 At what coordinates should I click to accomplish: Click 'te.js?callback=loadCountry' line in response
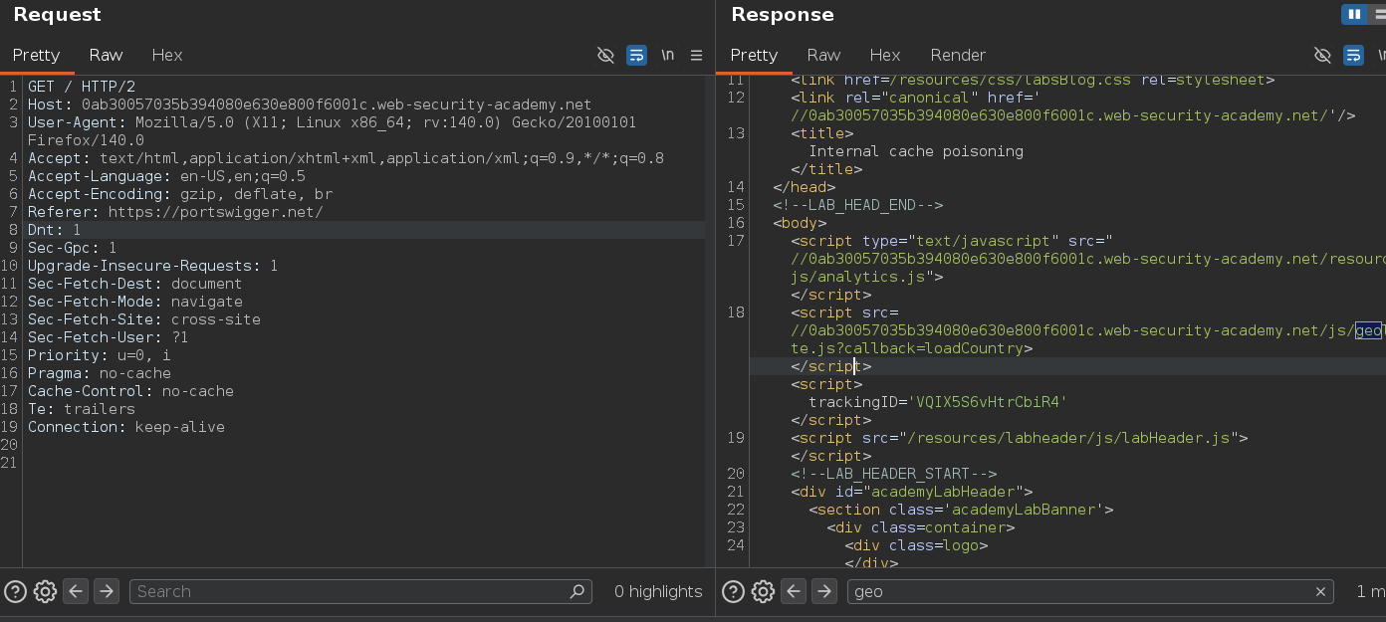coord(911,348)
